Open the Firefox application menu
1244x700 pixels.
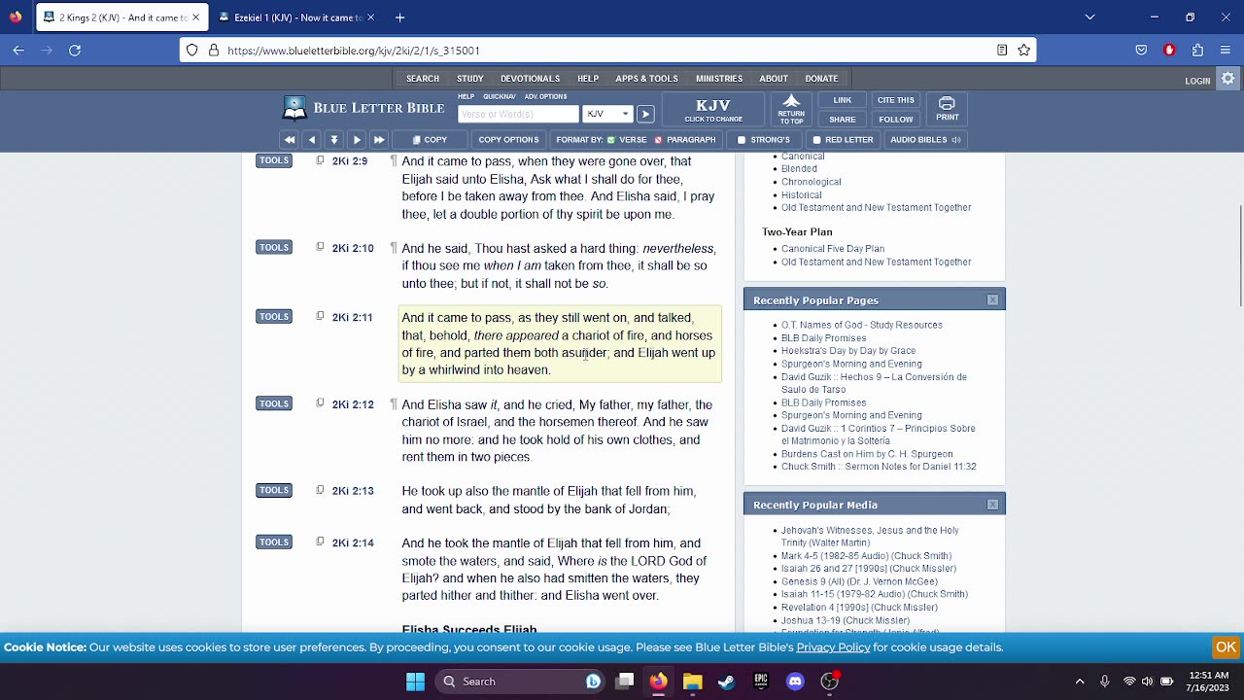[1226, 51]
